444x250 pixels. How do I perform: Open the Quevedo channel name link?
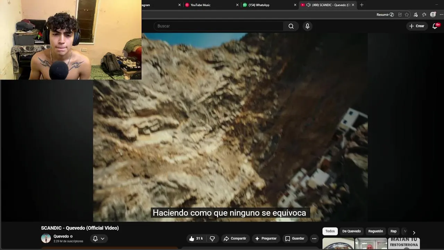[x=61, y=236]
